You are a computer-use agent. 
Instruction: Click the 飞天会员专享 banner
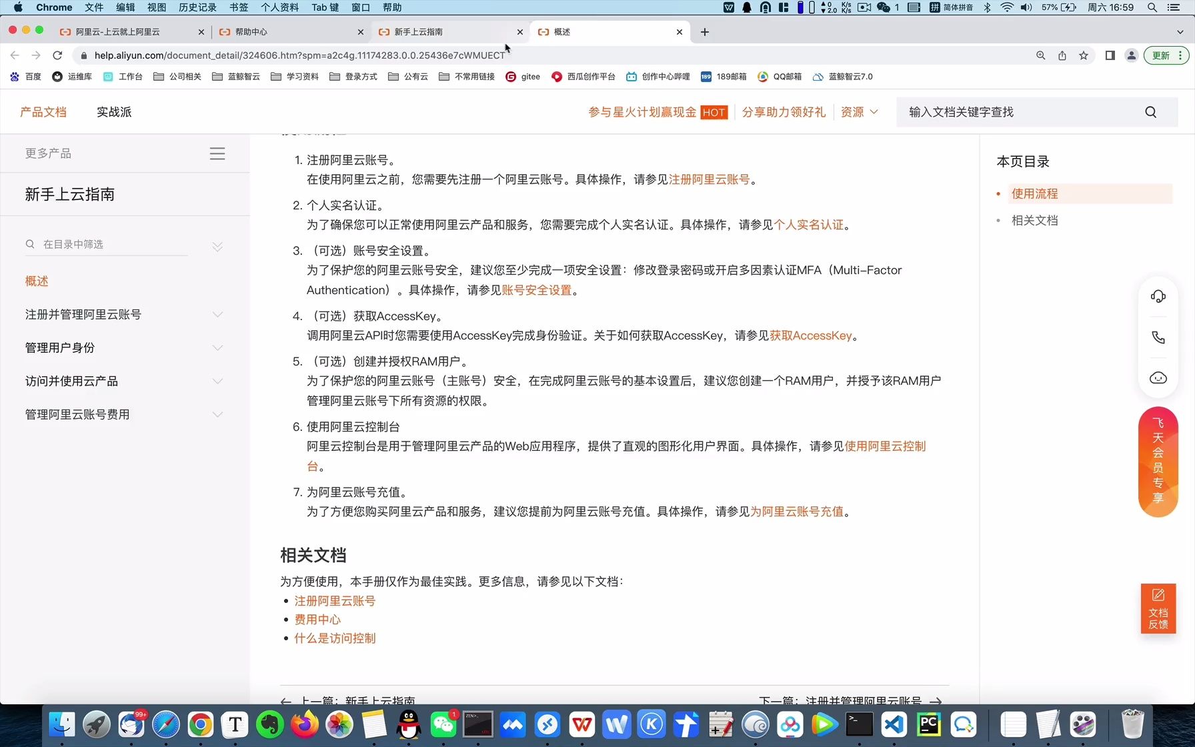1158,462
